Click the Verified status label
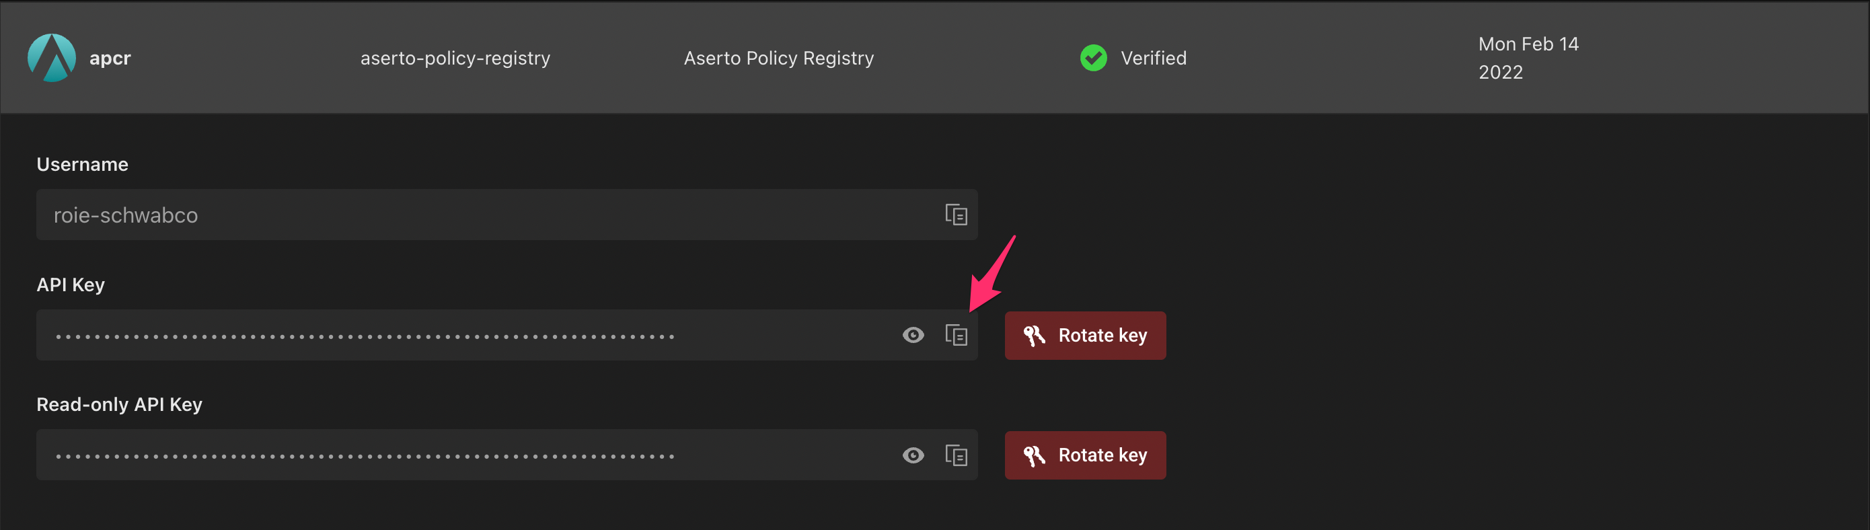The image size is (1870, 530). pos(1154,58)
